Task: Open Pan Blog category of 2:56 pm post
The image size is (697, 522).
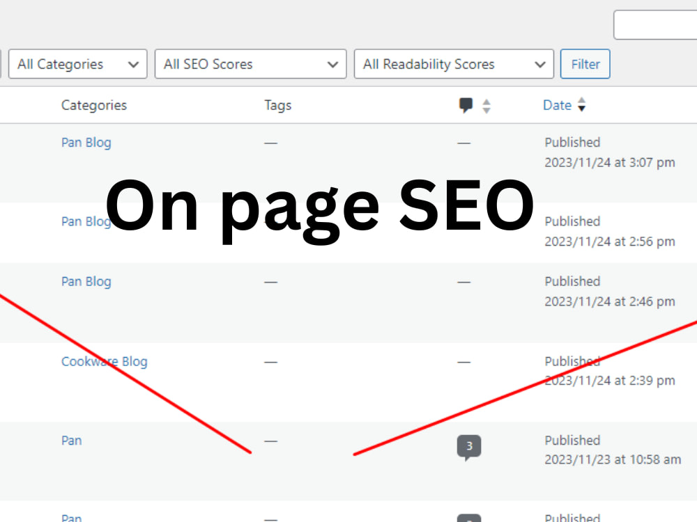Action: (86, 221)
